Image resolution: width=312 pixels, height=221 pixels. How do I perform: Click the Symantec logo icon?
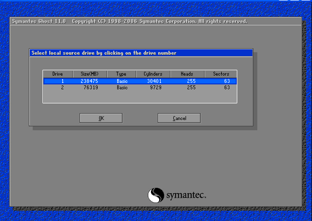pos(156,195)
